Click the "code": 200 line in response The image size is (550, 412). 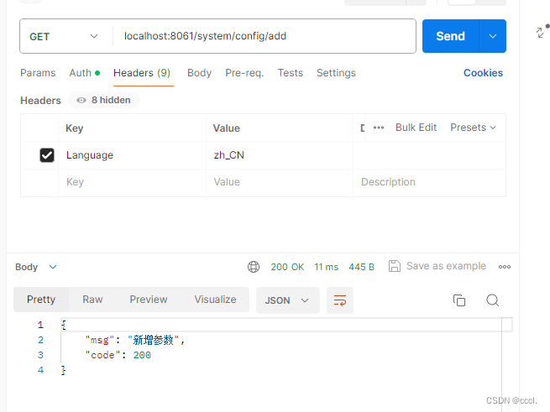[118, 355]
